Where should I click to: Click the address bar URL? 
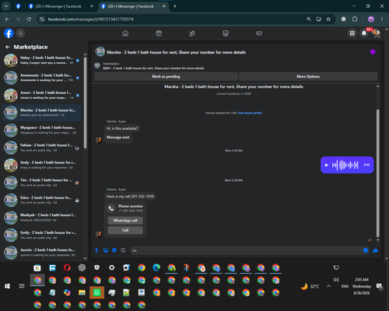[90, 19]
